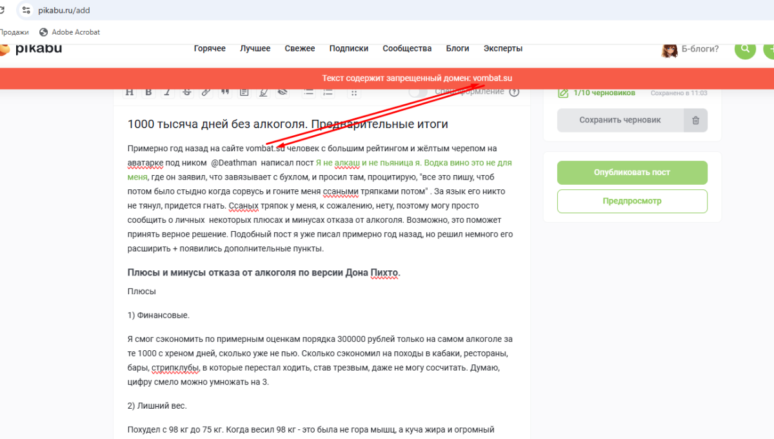The image size is (774, 439).
Task: Open the Горячее section
Action: coord(210,48)
